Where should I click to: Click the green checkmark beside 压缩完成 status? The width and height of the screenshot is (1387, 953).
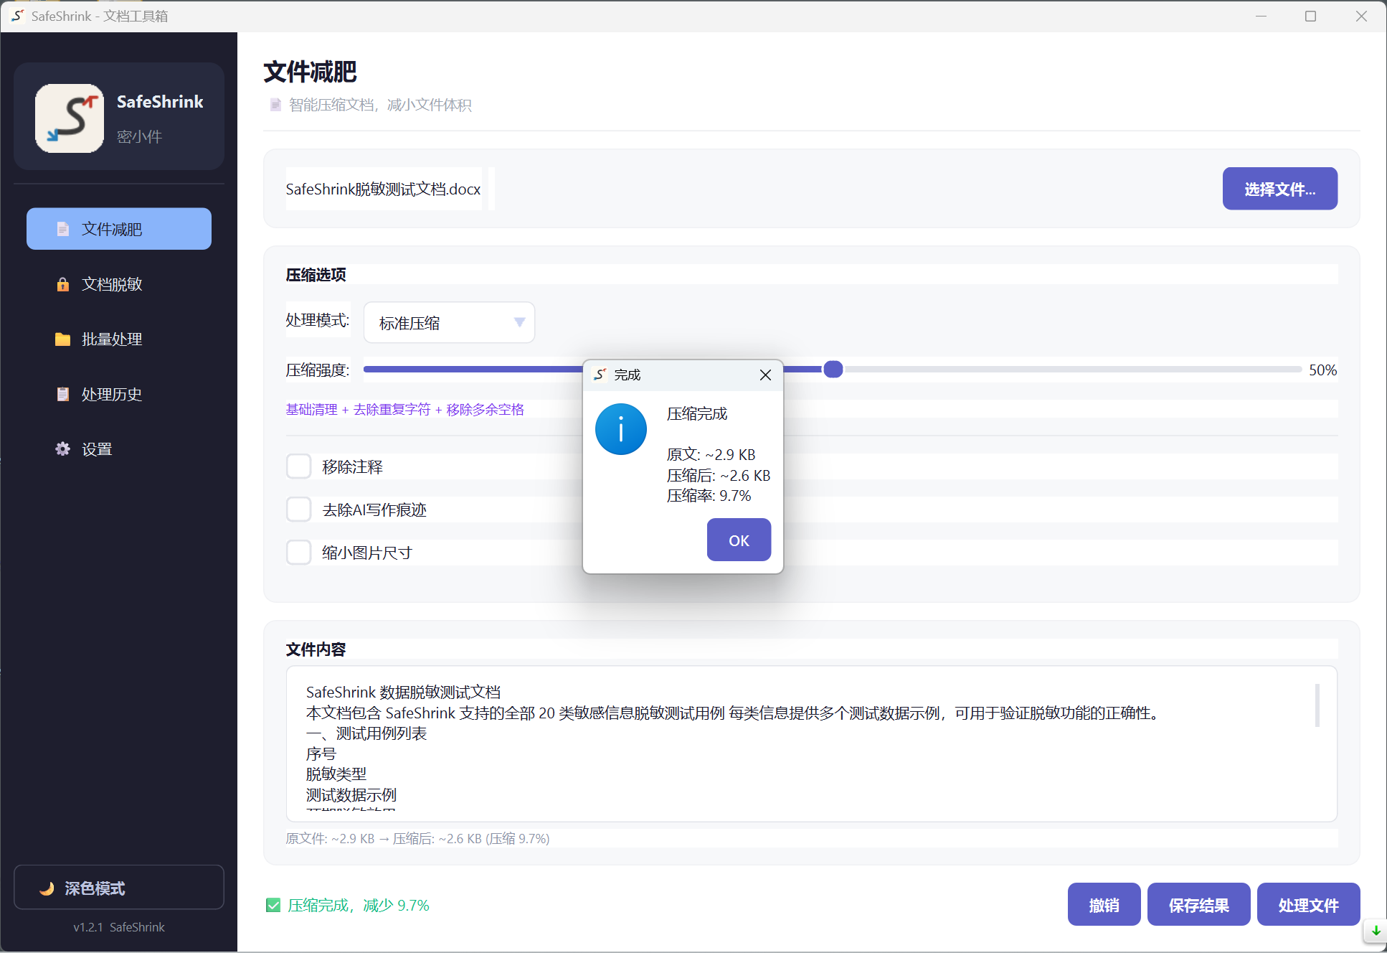(273, 906)
